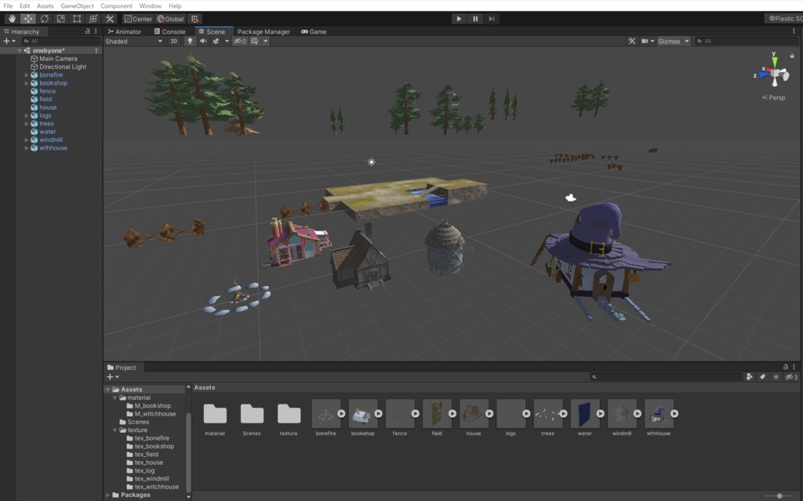Collapse the onebyone scene in Hierarchy
The image size is (803, 501).
(x=20, y=51)
